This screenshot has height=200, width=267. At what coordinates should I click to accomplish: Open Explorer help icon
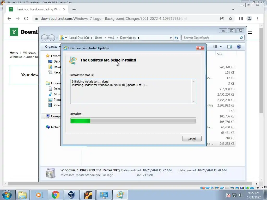[239, 47]
